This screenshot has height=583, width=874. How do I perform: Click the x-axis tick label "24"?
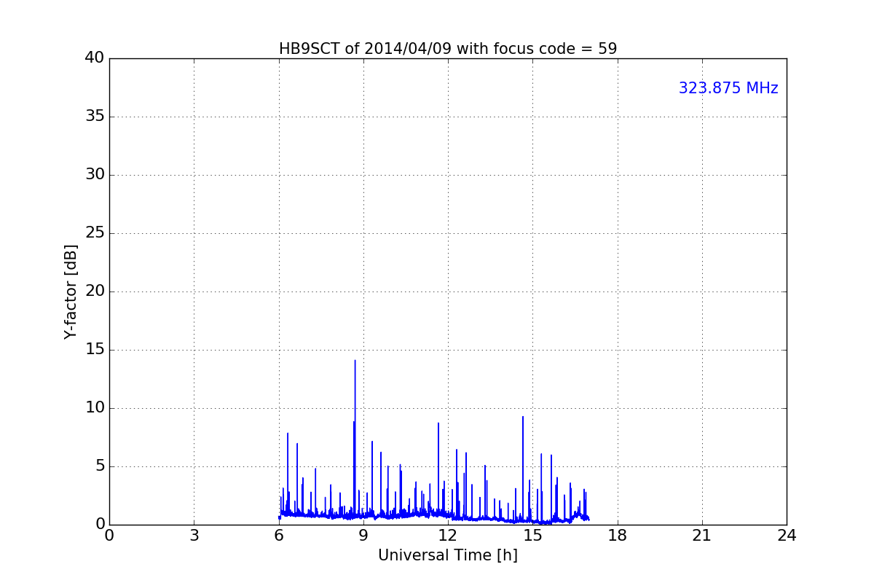[787, 535]
